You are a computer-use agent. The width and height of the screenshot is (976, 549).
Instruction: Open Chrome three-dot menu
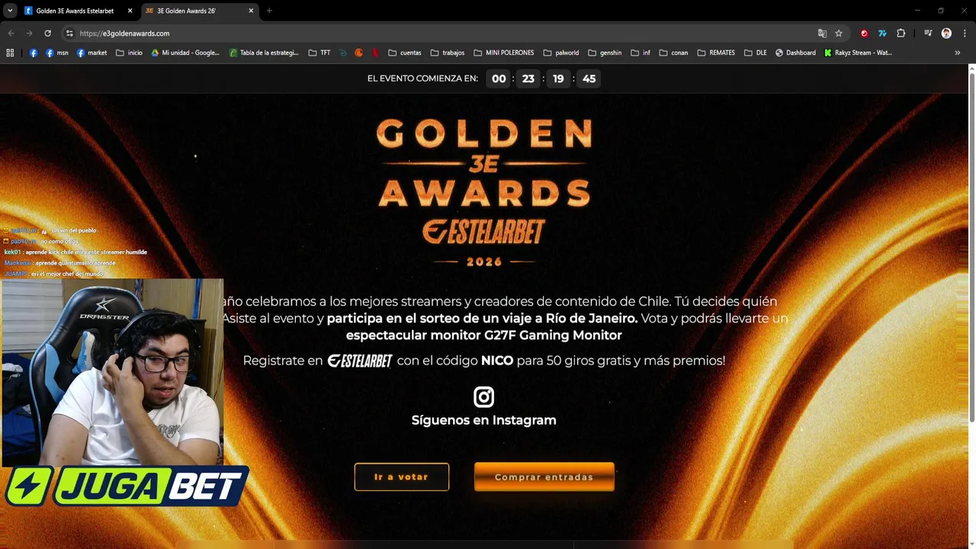965,34
